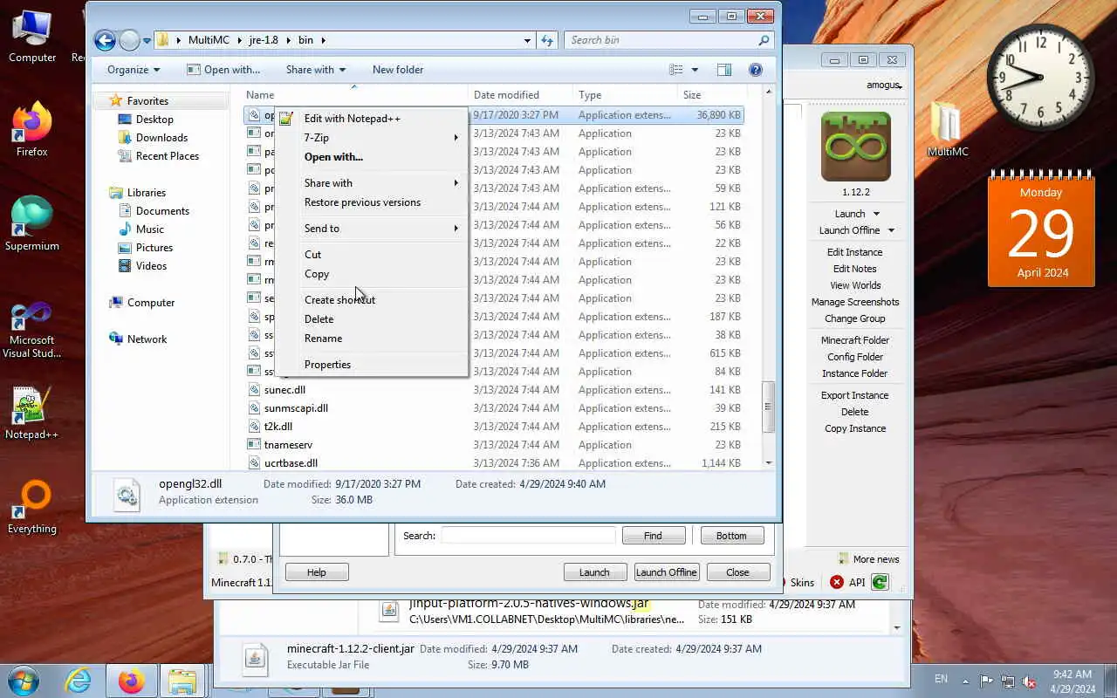
Task: Select Documents library in navigation pane
Action: tap(162, 211)
